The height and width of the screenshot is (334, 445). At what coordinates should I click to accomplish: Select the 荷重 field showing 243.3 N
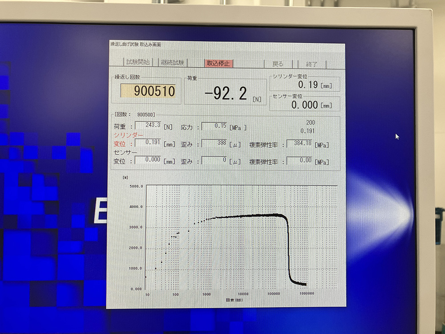pos(148,126)
